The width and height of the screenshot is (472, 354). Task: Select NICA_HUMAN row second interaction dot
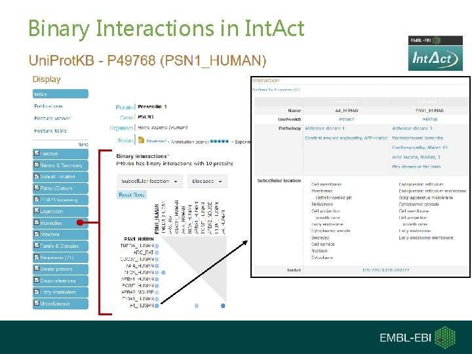coord(163,273)
